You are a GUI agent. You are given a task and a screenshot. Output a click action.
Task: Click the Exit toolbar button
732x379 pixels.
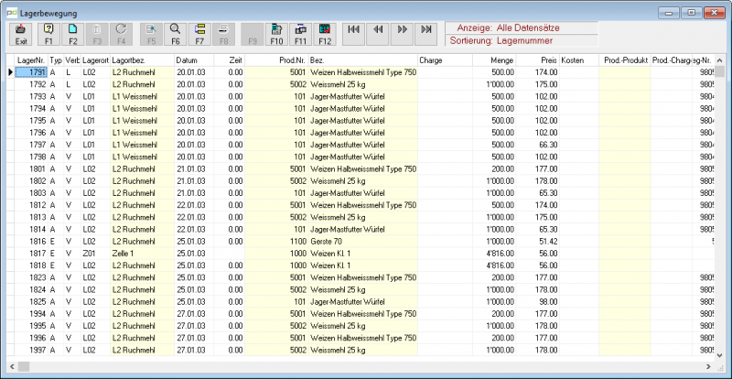(x=21, y=34)
